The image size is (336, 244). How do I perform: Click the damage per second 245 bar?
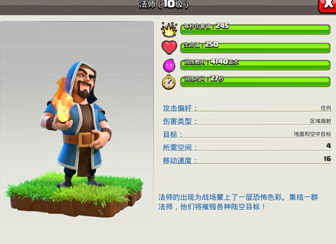255,30
